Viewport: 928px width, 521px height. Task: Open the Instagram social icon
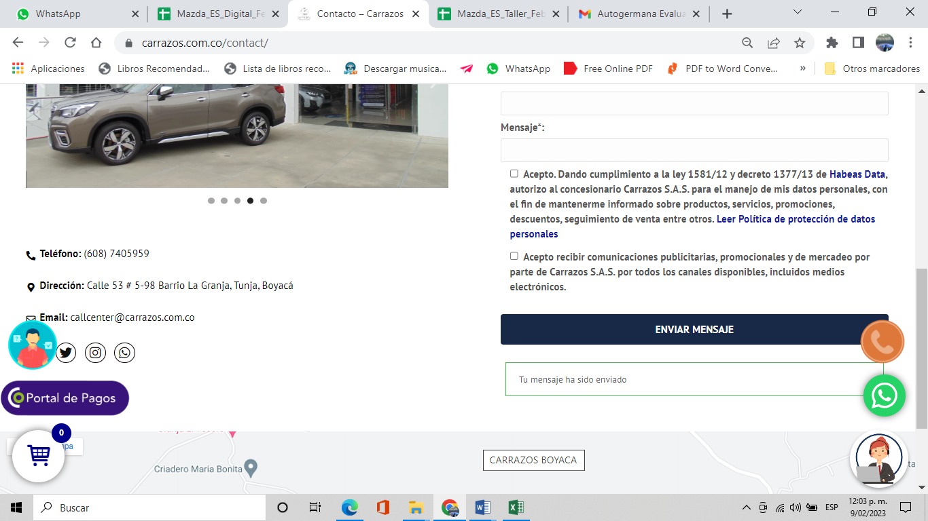coord(96,352)
